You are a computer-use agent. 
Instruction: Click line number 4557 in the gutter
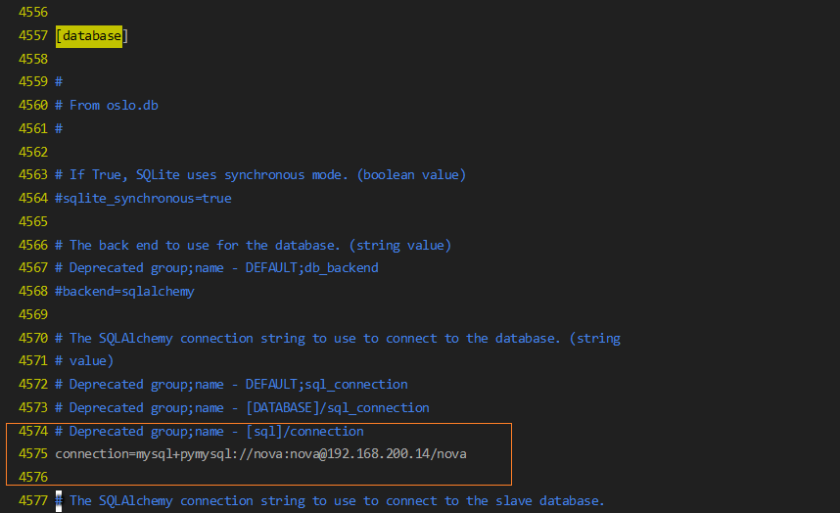pyautogui.click(x=33, y=36)
